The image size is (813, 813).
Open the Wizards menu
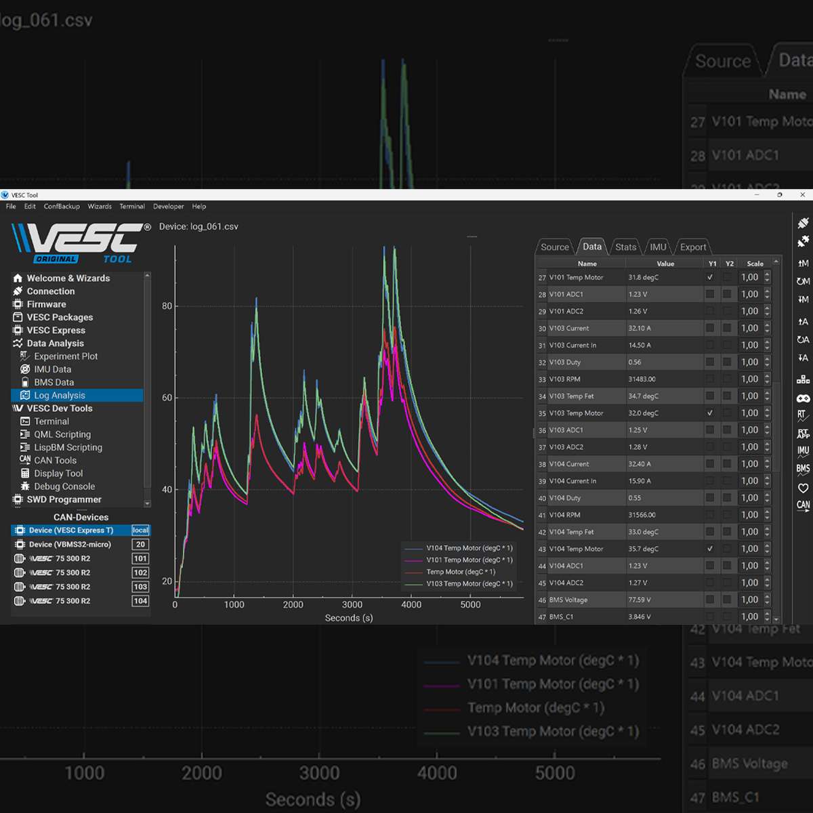(100, 207)
